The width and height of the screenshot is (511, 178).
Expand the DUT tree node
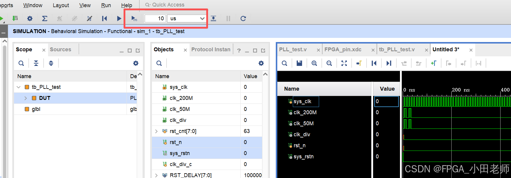pyautogui.click(x=26, y=98)
